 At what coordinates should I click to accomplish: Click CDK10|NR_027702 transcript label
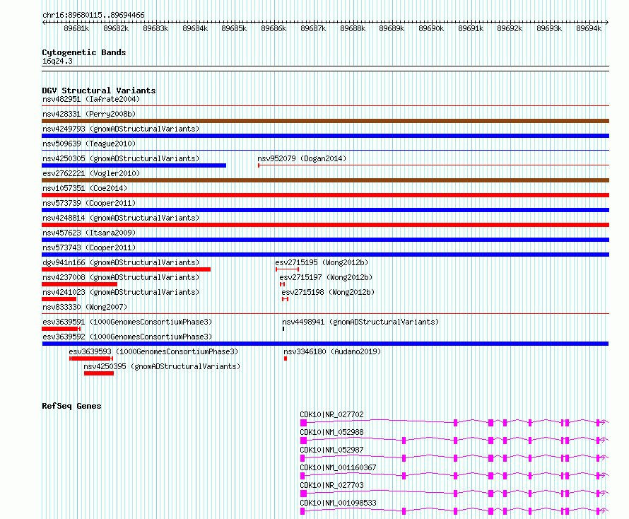point(331,414)
